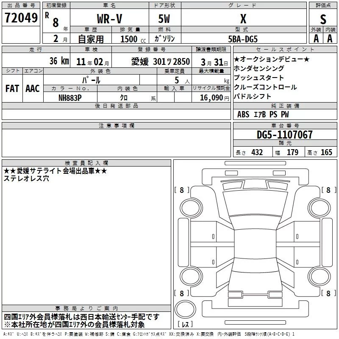This screenshot has width=339, height=339.
Task: Select the 輸入車 header
Action: point(174,88)
